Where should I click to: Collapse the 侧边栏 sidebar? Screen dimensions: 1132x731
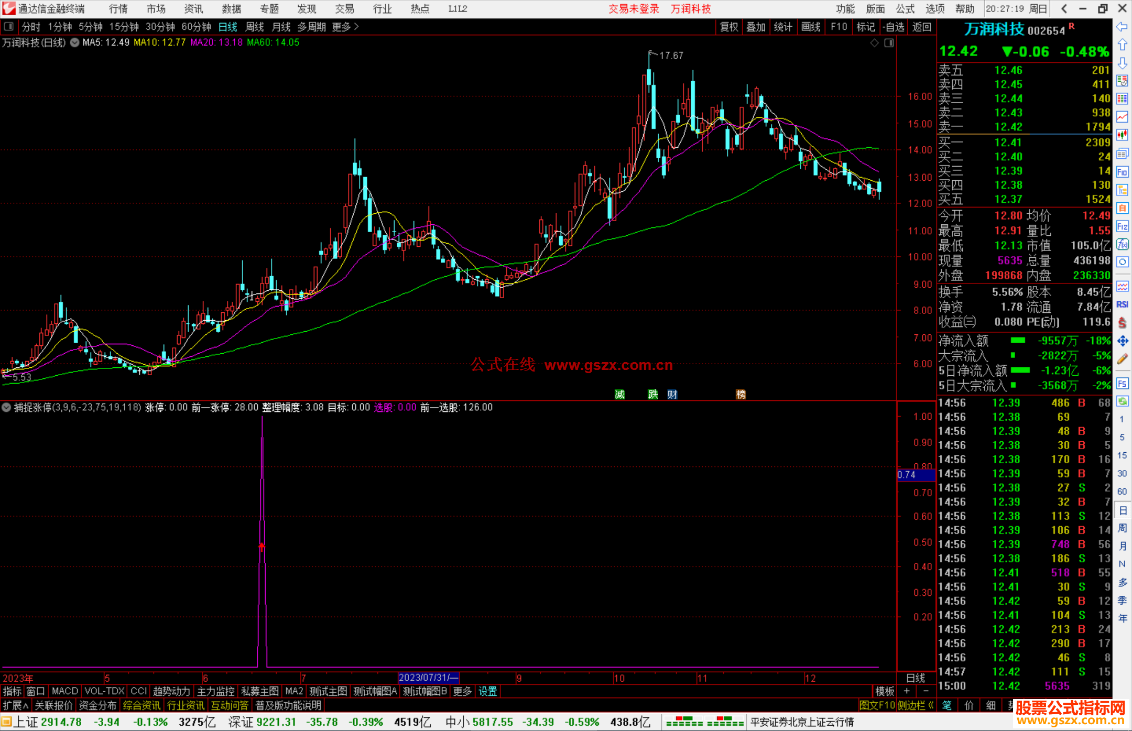coord(916,705)
